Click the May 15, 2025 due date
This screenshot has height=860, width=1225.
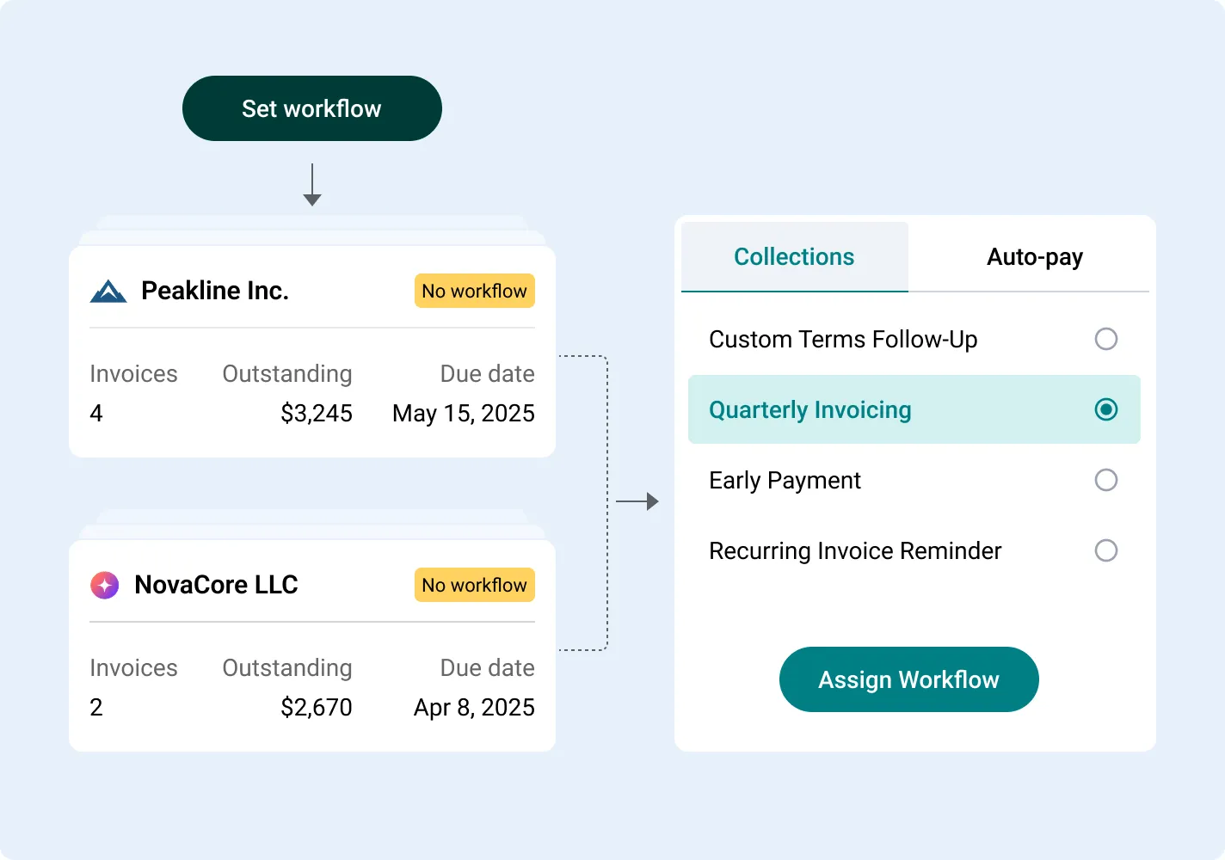(463, 414)
